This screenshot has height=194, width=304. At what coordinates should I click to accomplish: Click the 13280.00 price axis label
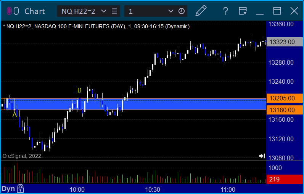coord(281,62)
